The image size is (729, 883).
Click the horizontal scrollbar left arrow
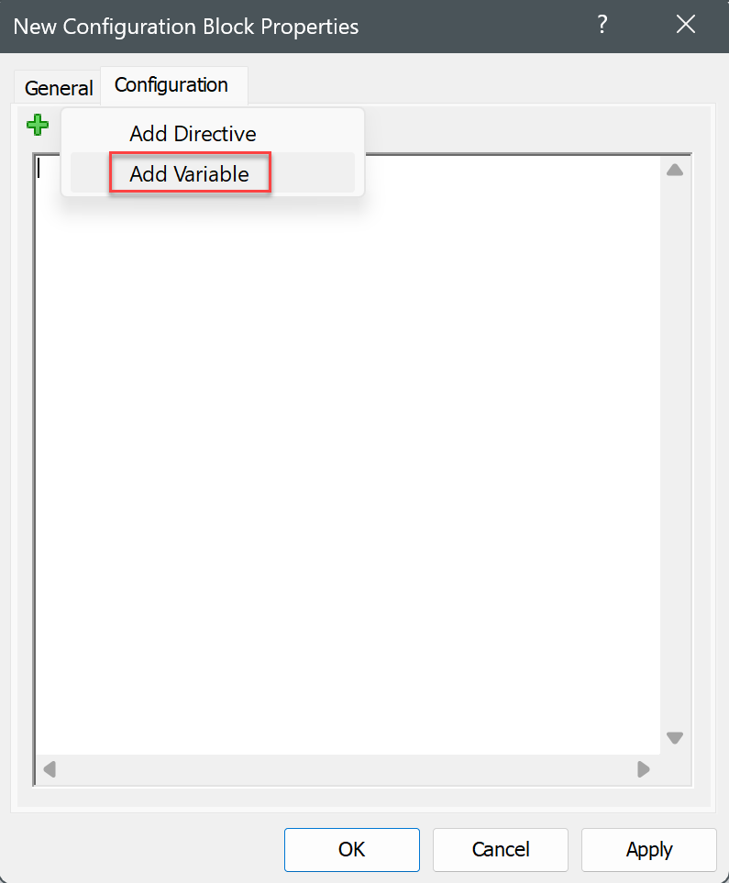[x=50, y=769]
